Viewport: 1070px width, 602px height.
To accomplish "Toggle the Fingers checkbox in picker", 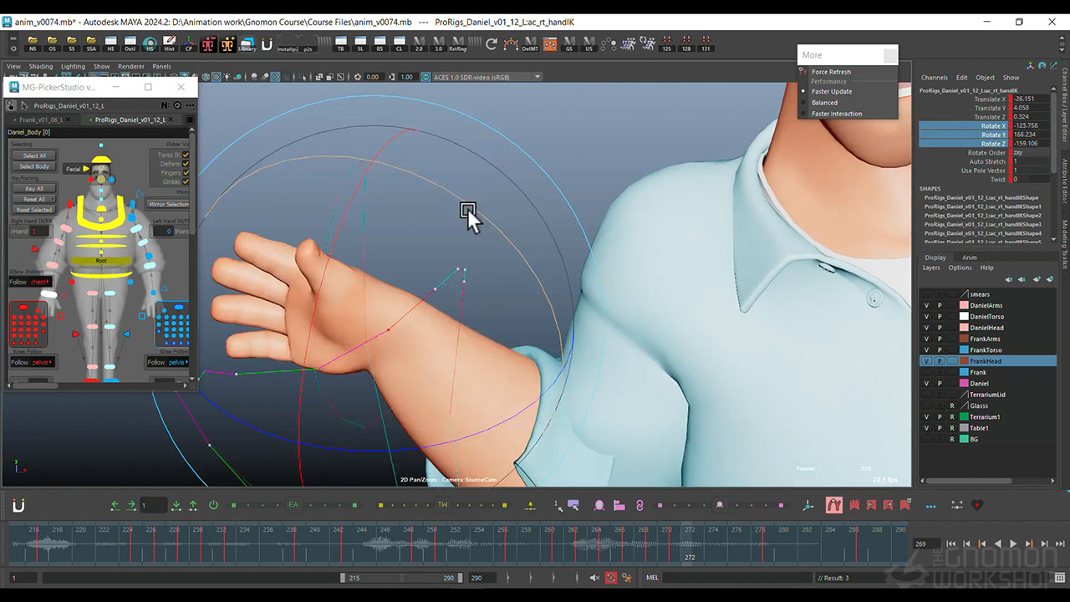I will [x=186, y=172].
